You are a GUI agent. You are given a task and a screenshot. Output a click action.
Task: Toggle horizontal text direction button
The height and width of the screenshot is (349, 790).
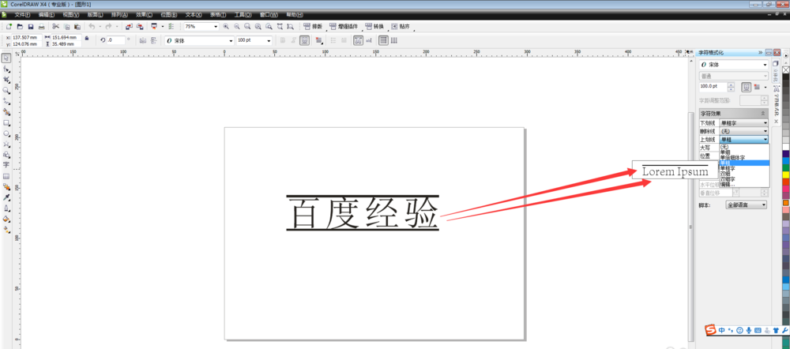click(x=383, y=40)
